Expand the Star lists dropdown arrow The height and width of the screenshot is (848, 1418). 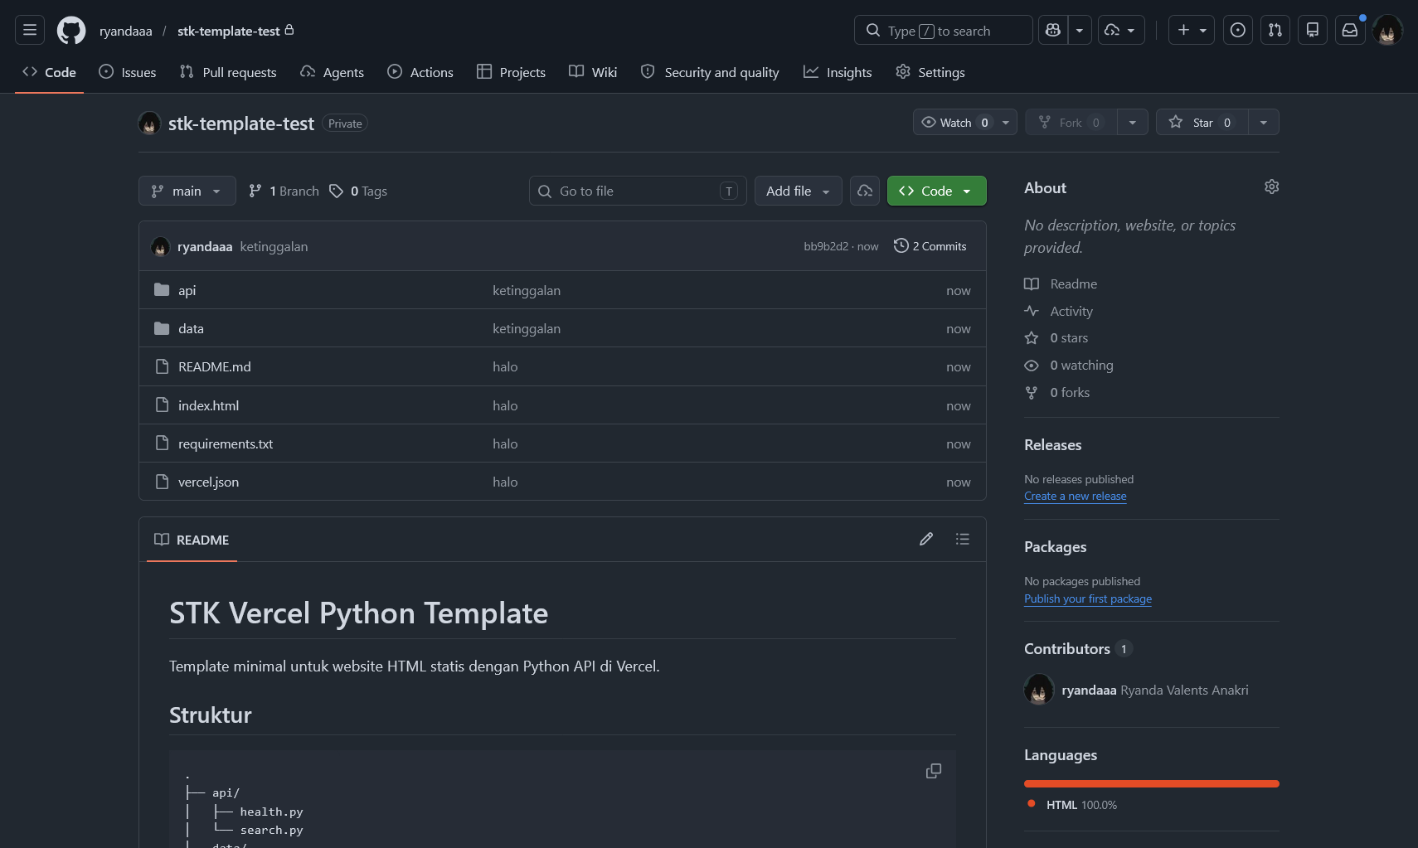pyautogui.click(x=1264, y=122)
